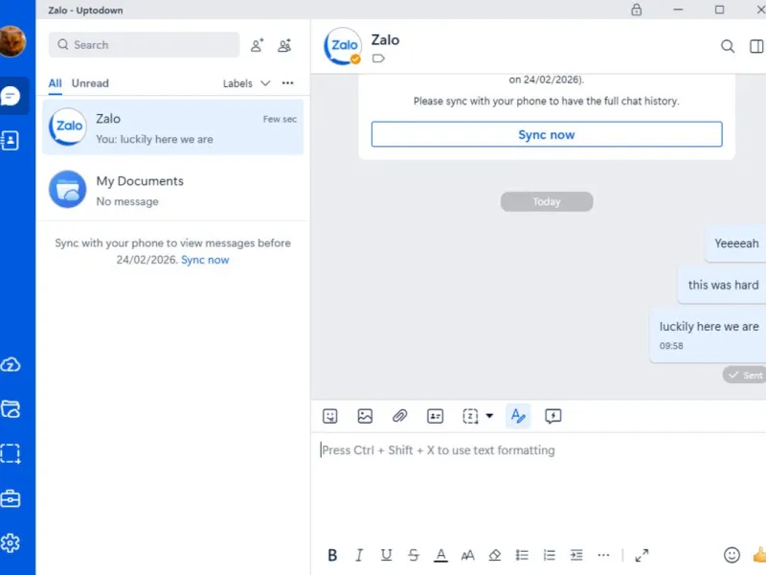Image resolution: width=766 pixels, height=575 pixels.
Task: Toggle the conversation info side panel
Action: (x=756, y=46)
